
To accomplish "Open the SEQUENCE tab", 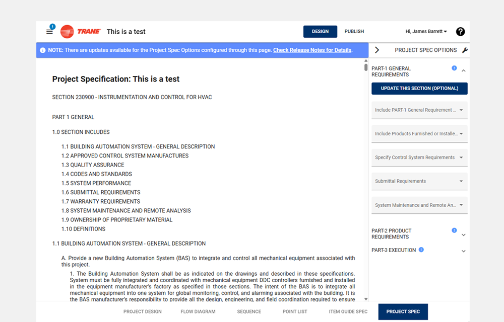I will pyautogui.click(x=249, y=311).
